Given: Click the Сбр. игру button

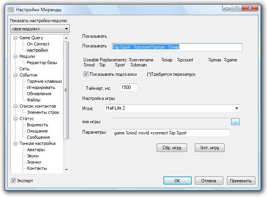Looking at the screenshot, I should point(172,148).
